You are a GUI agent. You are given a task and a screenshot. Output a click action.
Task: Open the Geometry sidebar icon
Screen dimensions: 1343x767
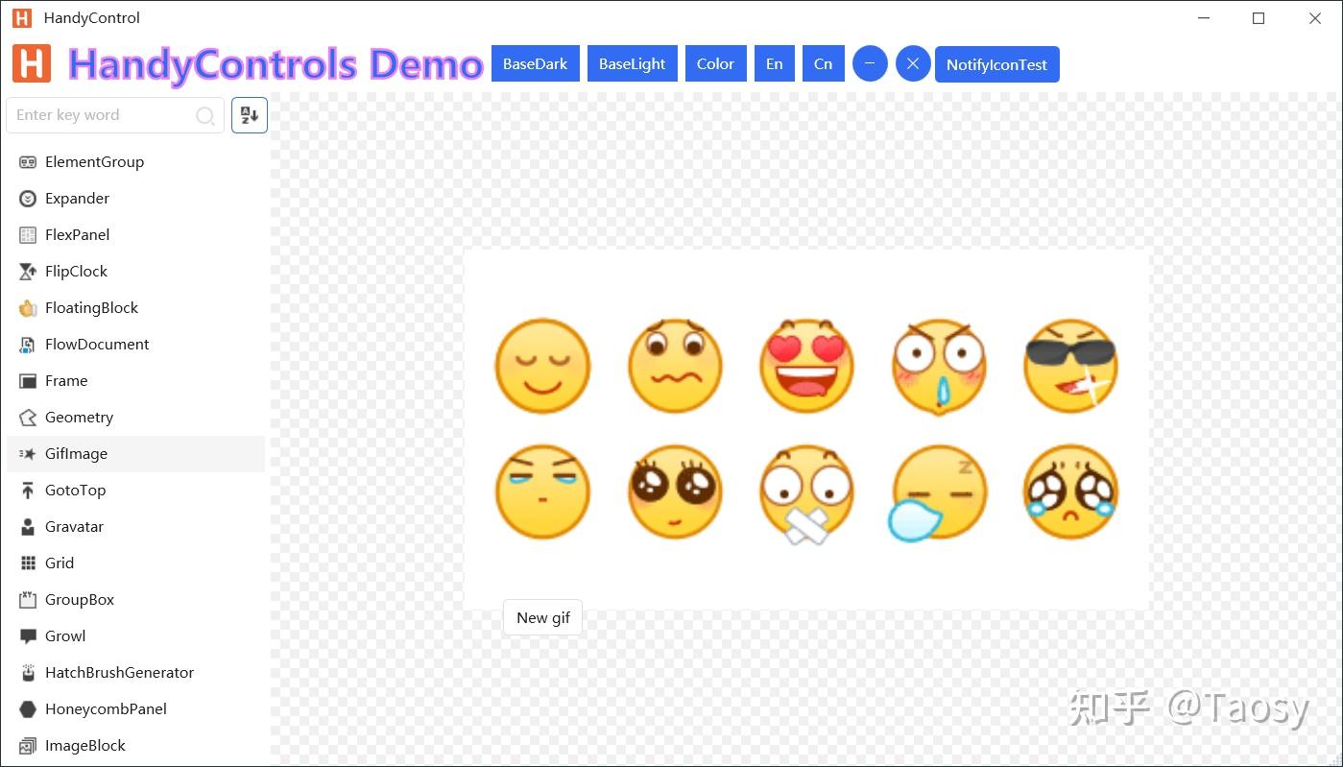(x=28, y=418)
